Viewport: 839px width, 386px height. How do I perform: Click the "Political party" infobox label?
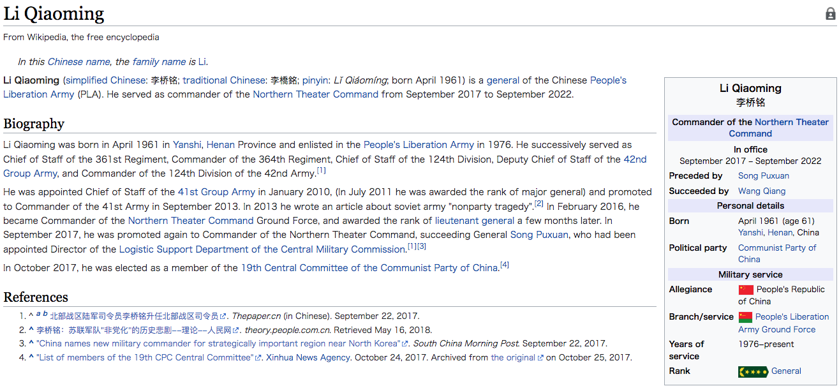(x=698, y=248)
